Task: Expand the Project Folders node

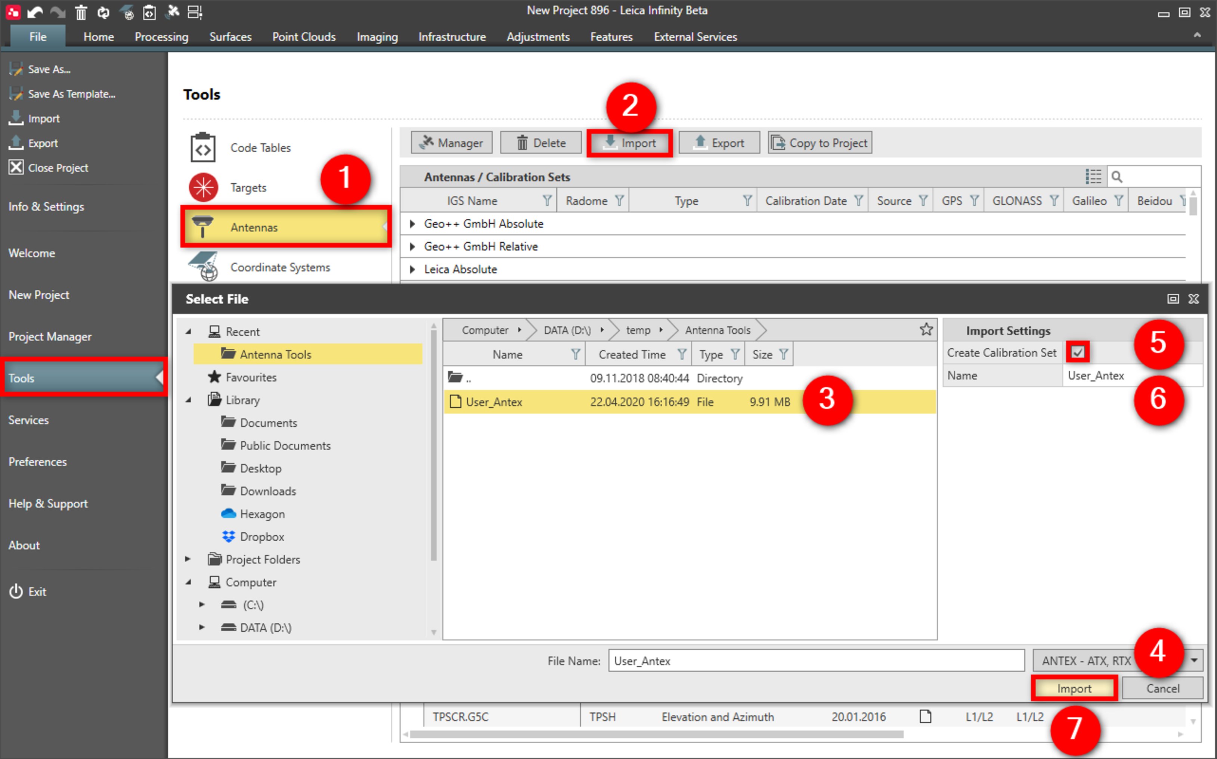Action: tap(188, 559)
